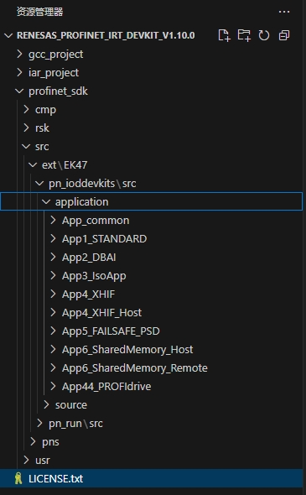This screenshot has width=306, height=495.
Task: Select the usr folder name
Action: [43, 461]
